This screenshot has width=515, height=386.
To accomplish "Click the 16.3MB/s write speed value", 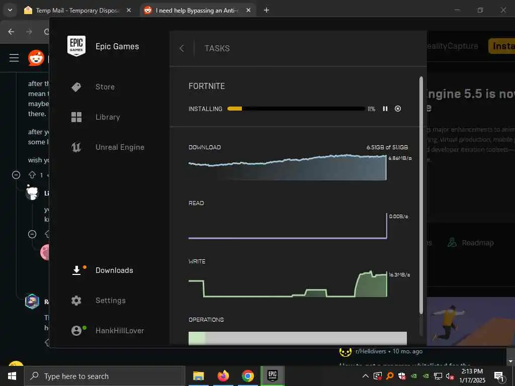I will [x=399, y=275].
